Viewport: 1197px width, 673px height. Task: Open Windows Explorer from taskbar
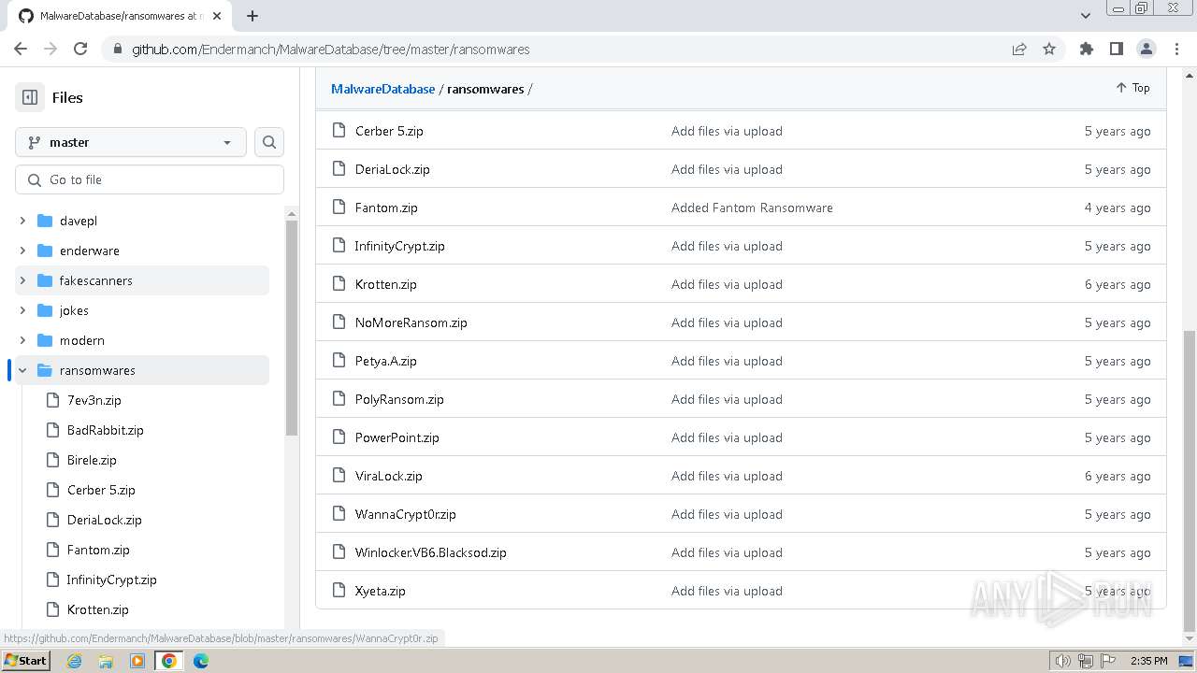click(106, 661)
